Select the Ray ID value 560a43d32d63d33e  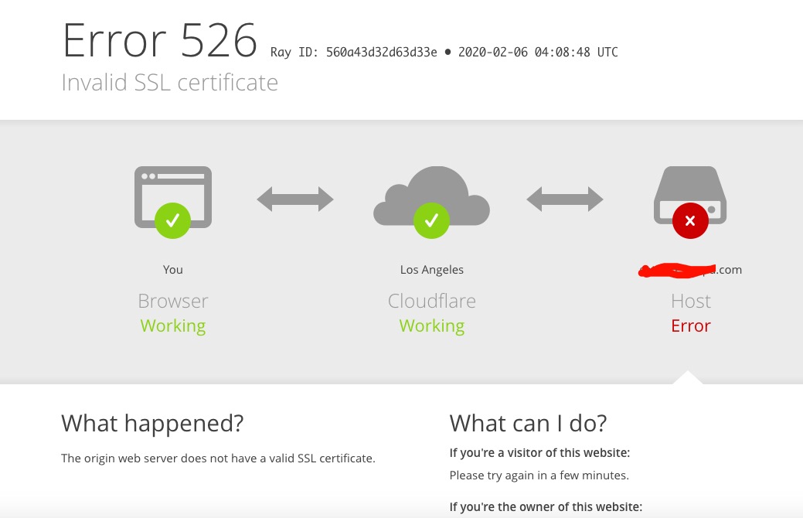[x=382, y=53]
